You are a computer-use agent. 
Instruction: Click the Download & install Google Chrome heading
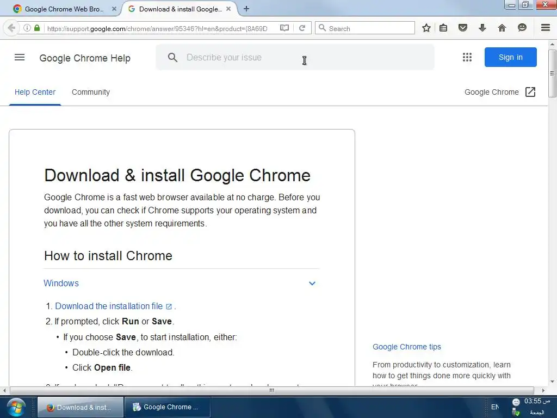[x=177, y=175]
